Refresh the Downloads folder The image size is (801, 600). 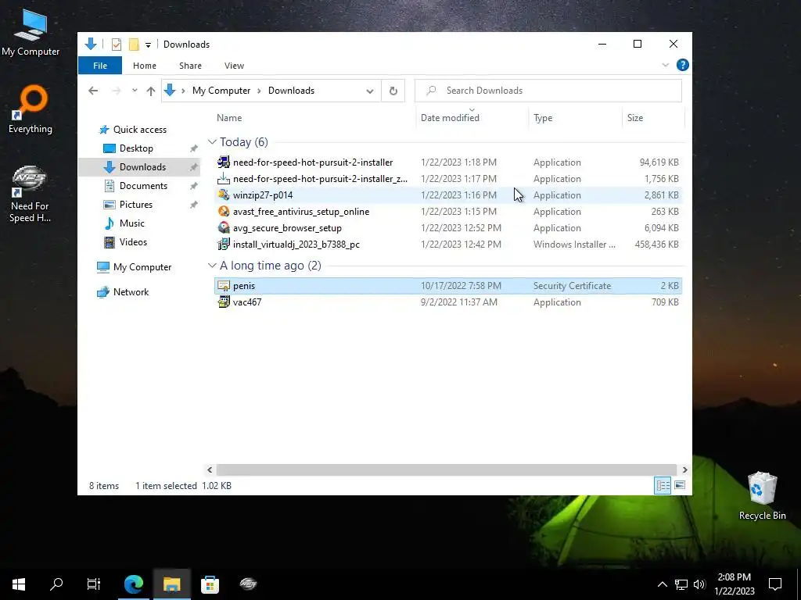(x=393, y=91)
